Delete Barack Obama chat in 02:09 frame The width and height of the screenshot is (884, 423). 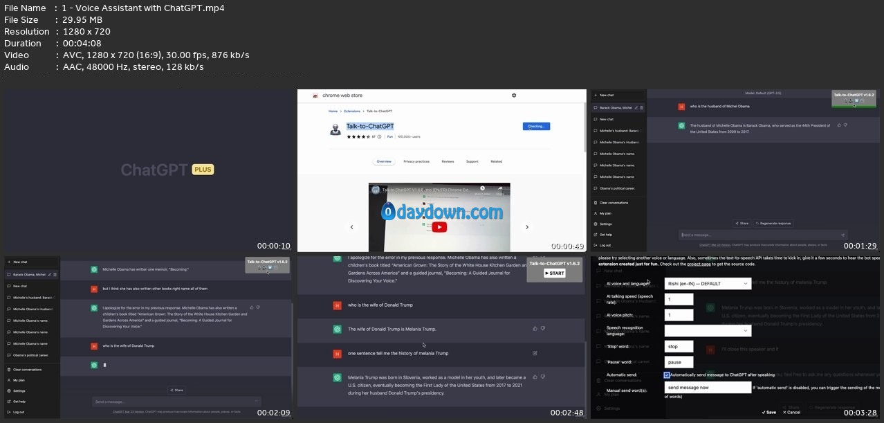(x=55, y=274)
